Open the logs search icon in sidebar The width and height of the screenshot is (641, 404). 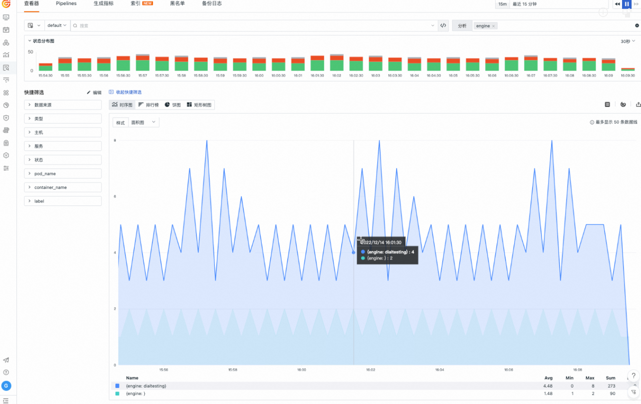[x=6, y=67]
